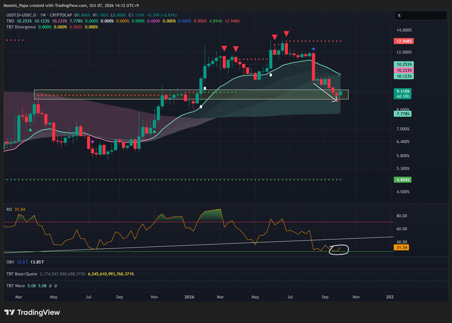Click the 14.000% price axis tick
The image size is (452, 323).
(x=403, y=30)
